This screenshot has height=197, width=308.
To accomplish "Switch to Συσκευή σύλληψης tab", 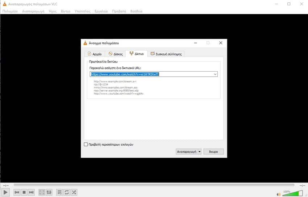I will (166, 54).
